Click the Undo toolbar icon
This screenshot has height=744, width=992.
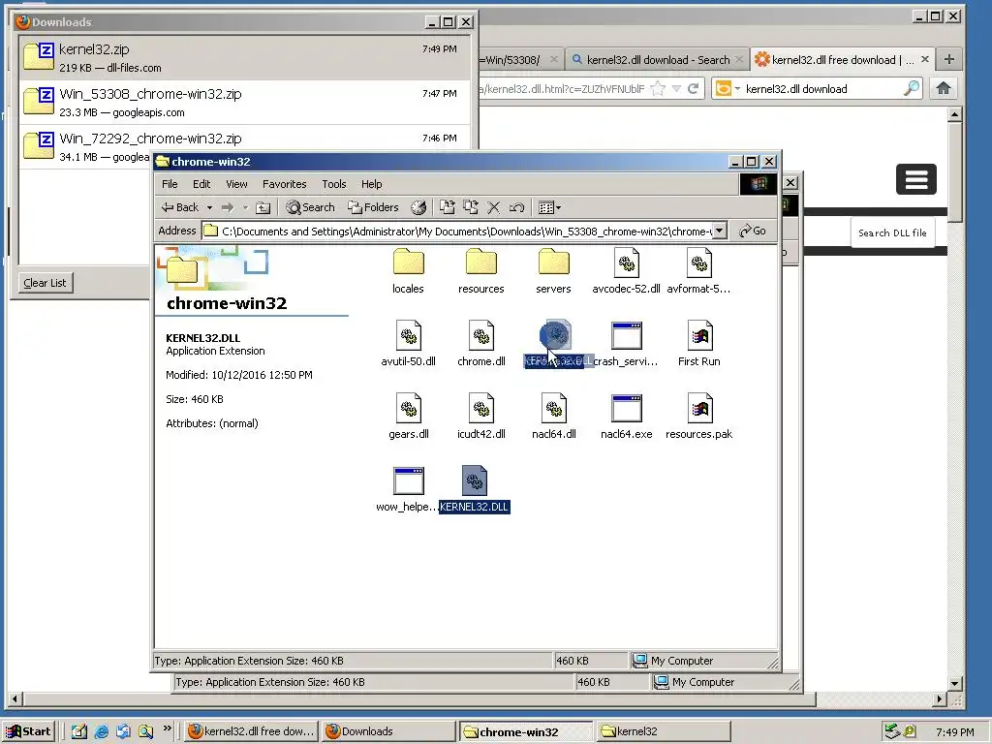pos(516,207)
